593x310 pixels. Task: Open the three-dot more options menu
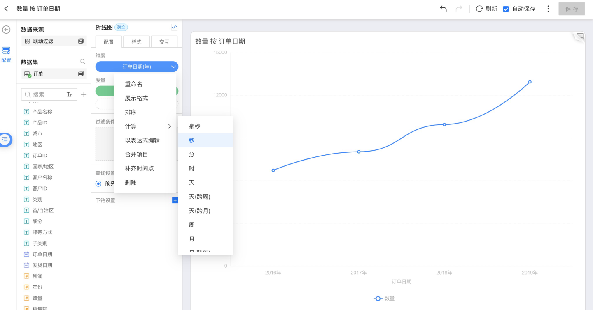pyautogui.click(x=548, y=9)
